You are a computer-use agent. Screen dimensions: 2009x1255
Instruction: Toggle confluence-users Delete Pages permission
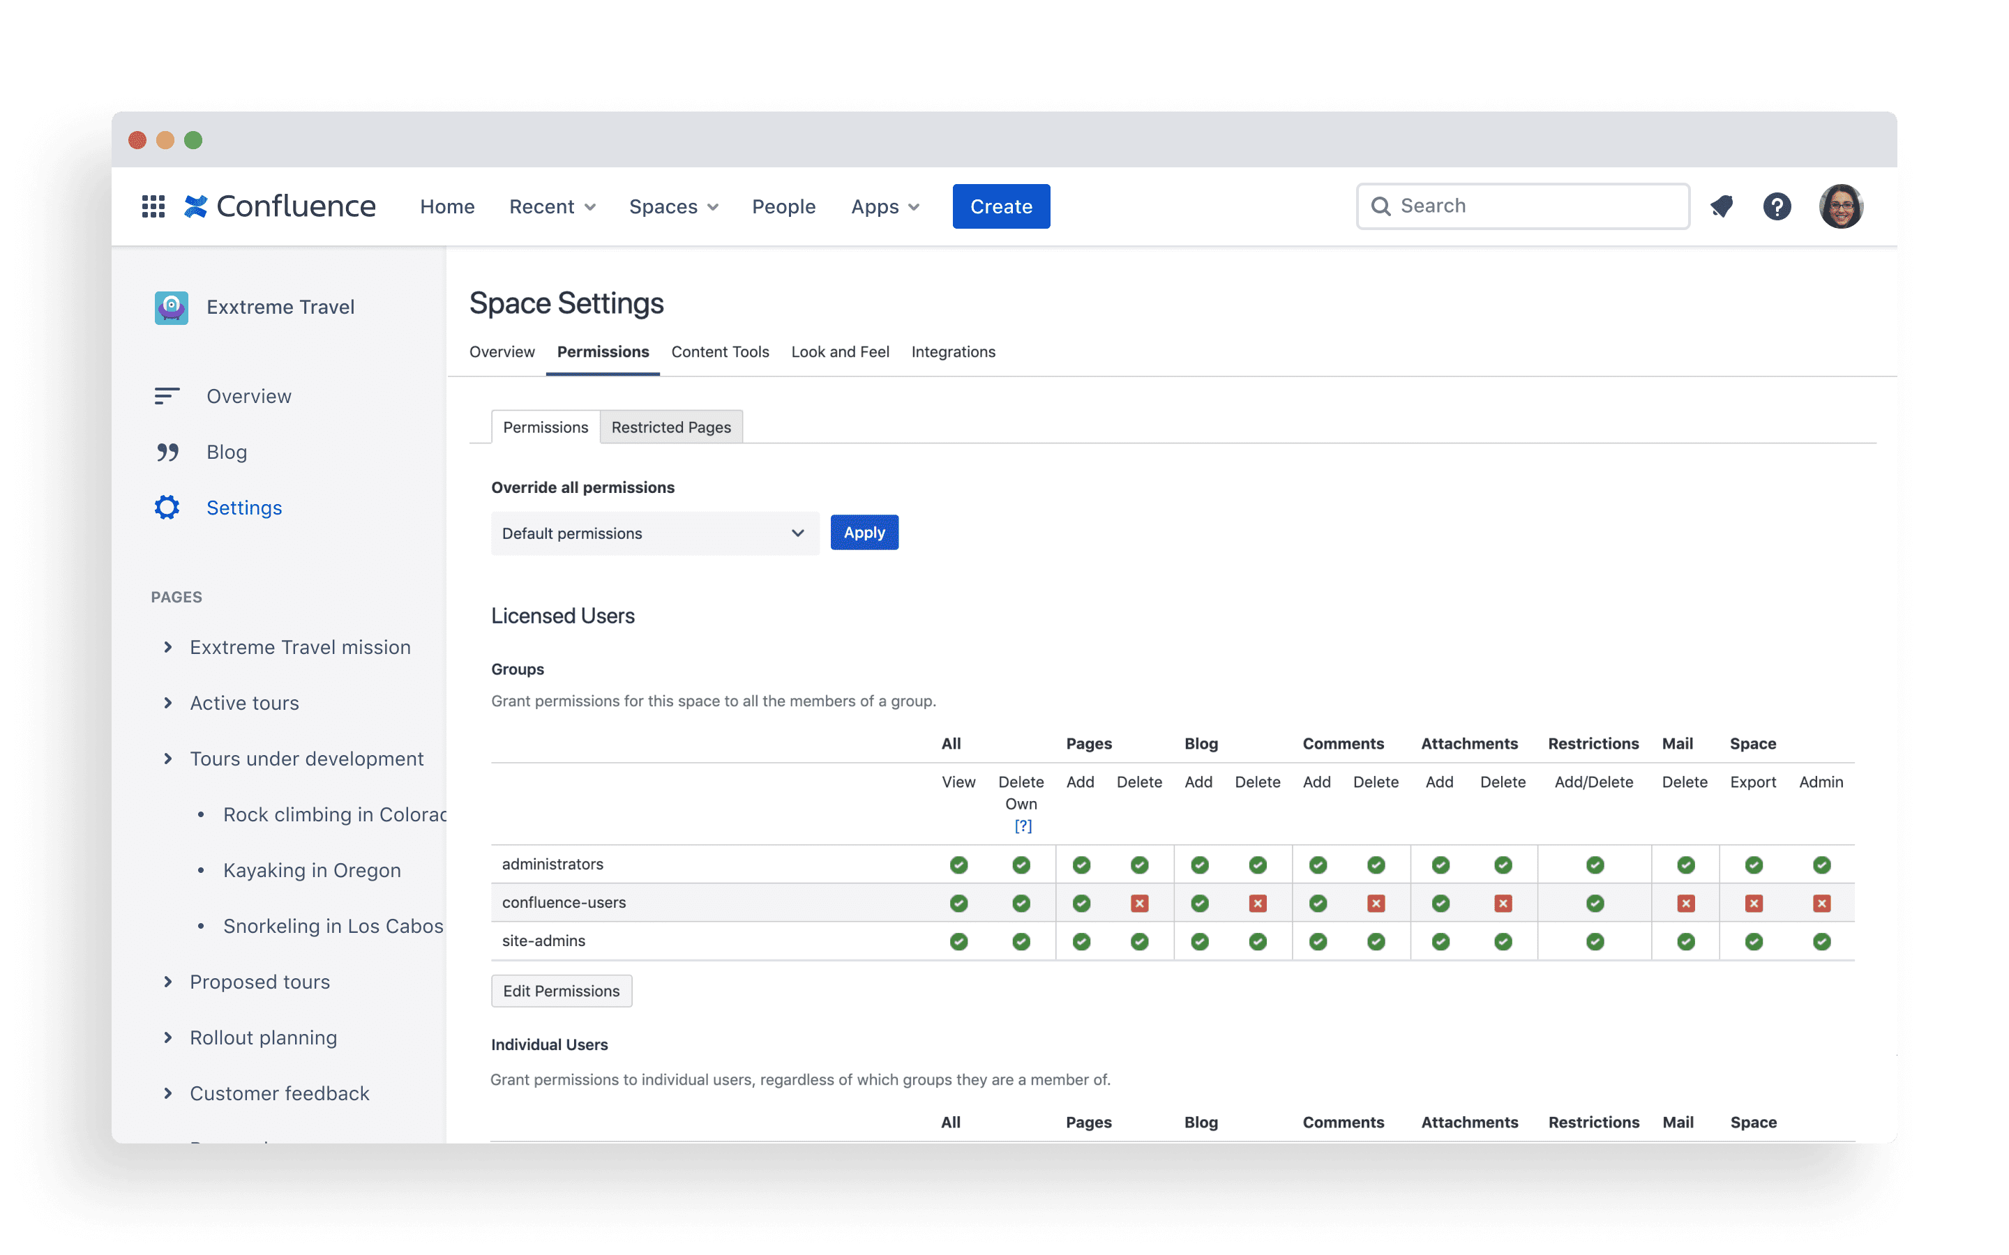(x=1138, y=902)
